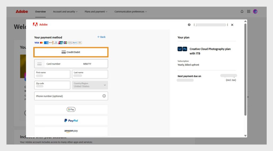Click the Adobe logo in the dialog
The width and height of the screenshot is (273, 151).
(x=40, y=25)
